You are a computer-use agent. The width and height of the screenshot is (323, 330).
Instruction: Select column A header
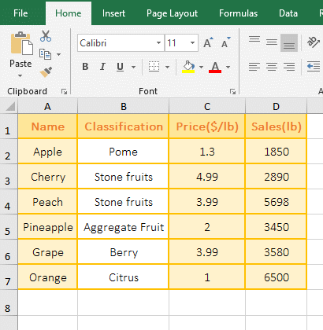point(47,106)
